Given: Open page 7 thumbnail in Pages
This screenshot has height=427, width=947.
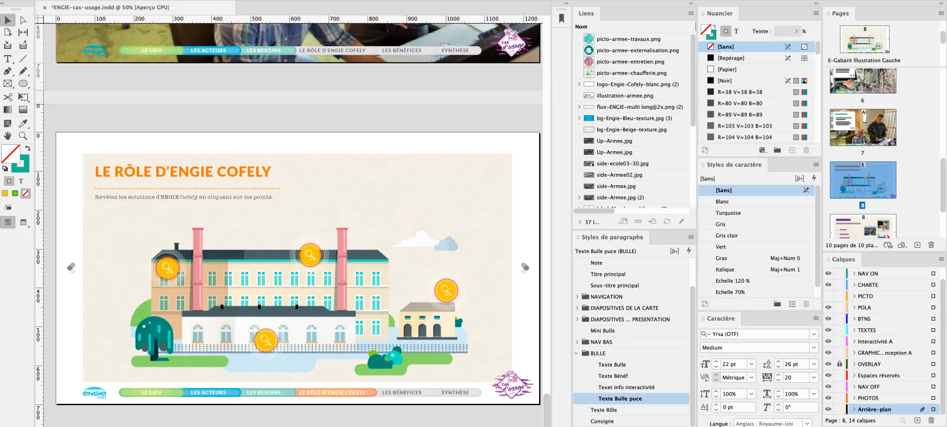Looking at the screenshot, I should [x=863, y=127].
